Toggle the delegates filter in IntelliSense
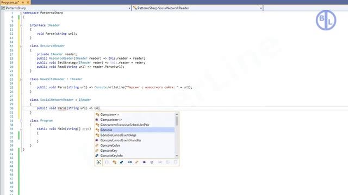 pos(144,162)
